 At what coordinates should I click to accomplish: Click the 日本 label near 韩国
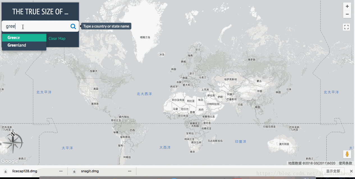[x=289, y=89]
